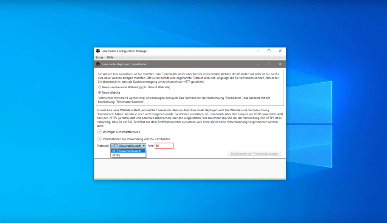This screenshot has width=387, height=223.
Task: Minimize the Timemaster Configuration Manager window
Action: tap(258, 51)
